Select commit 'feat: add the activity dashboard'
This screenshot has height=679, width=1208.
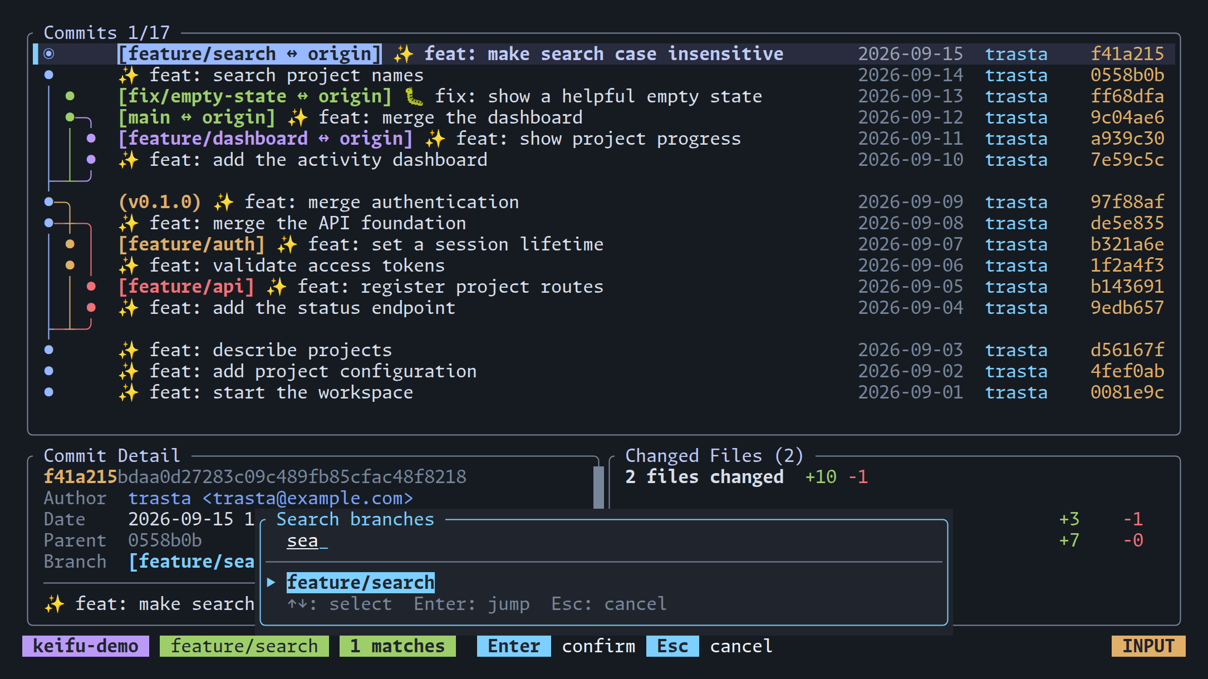coord(604,160)
